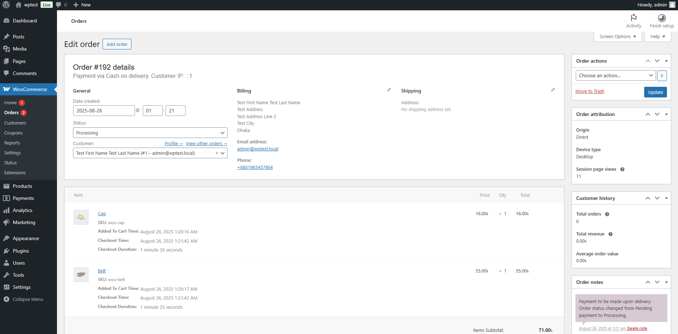Clear the selected customer with X icon
Image resolution: width=678 pixels, height=334 pixels.
(x=217, y=153)
